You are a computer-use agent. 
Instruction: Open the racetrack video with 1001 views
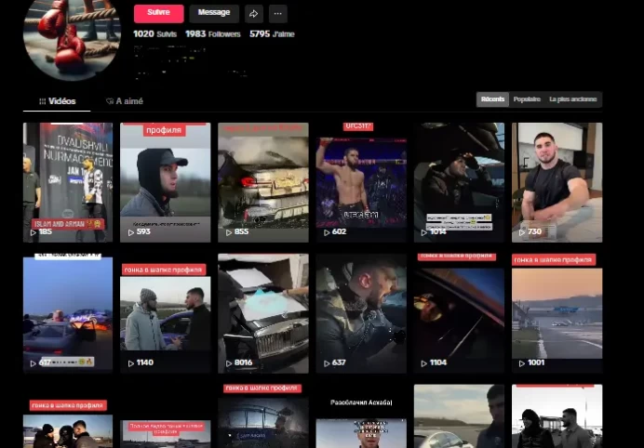pos(557,313)
